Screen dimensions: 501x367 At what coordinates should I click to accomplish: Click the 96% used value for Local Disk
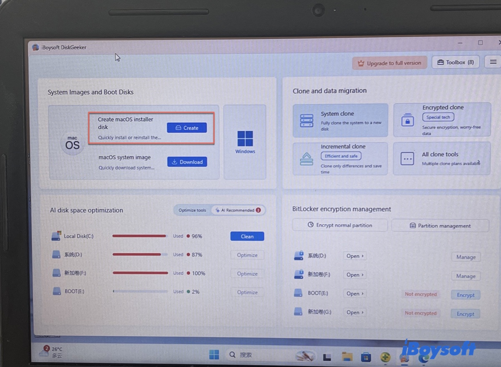click(x=197, y=236)
